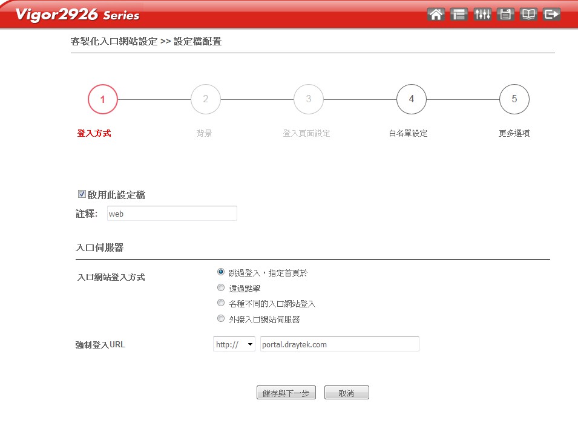Click the logout arrow icon
The image size is (578, 429).
tap(551, 15)
